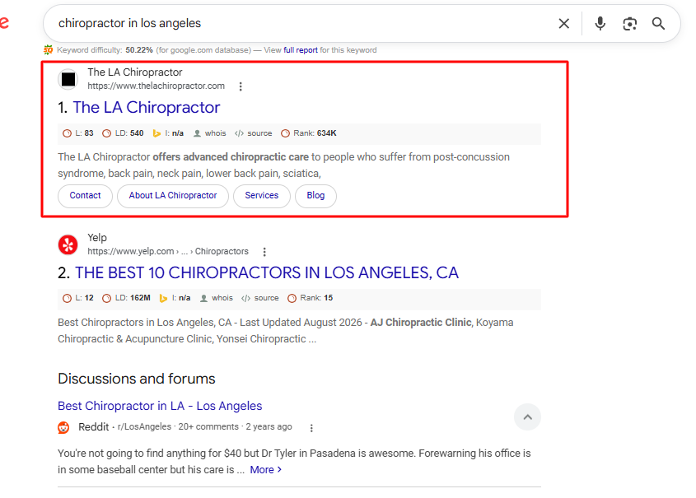The width and height of the screenshot is (696, 498).
Task: Select the About LA Chiropractor chip
Action: [173, 196]
